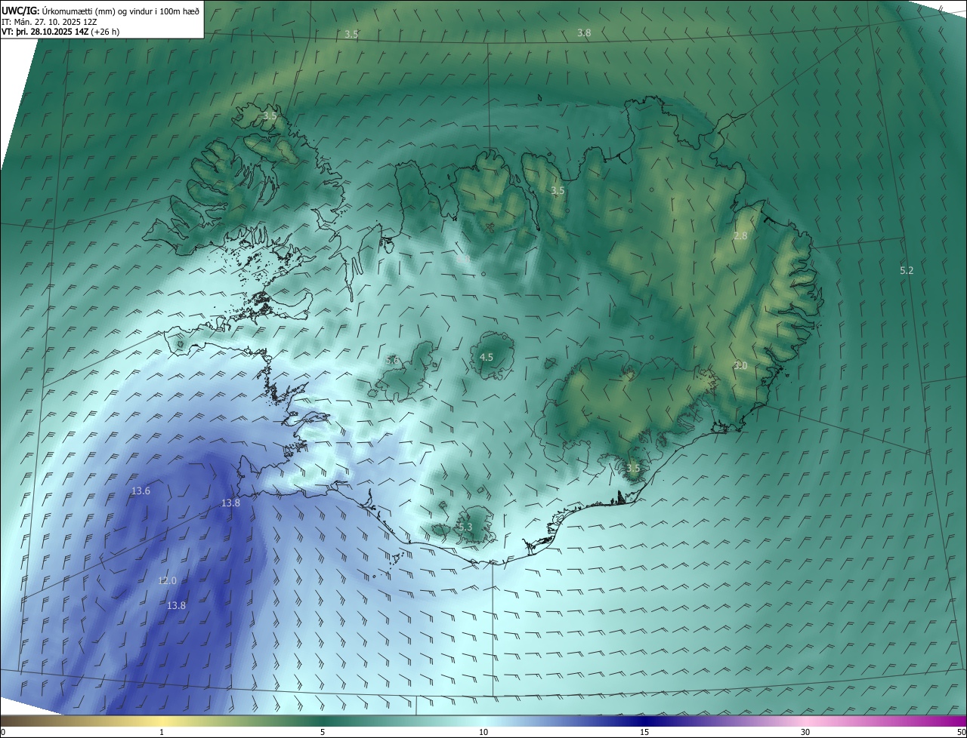Click the 3.5 label on the Westfjords peninsula

pos(270,116)
